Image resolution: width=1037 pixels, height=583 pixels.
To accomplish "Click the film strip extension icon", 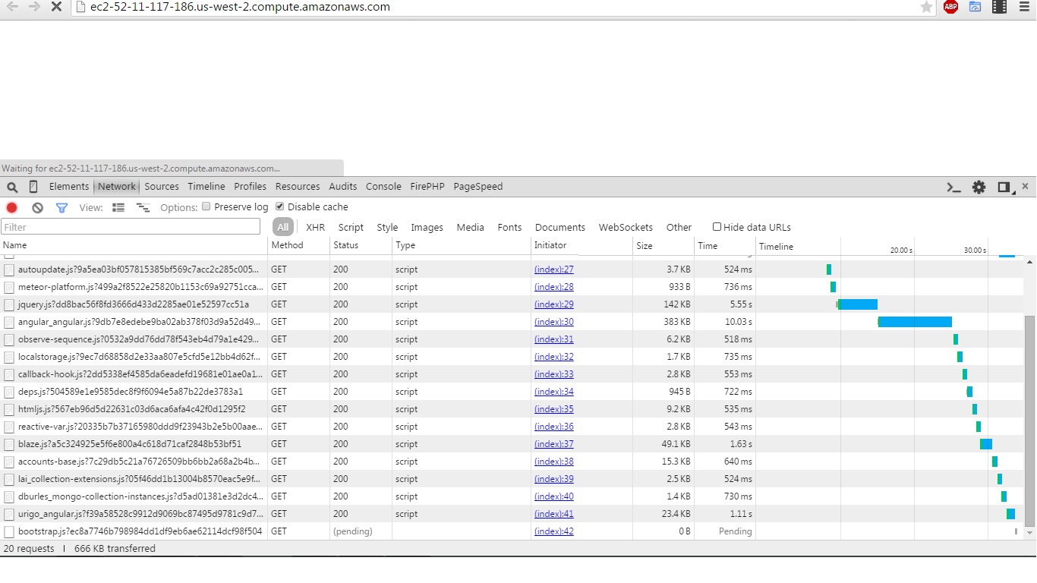I will [999, 7].
